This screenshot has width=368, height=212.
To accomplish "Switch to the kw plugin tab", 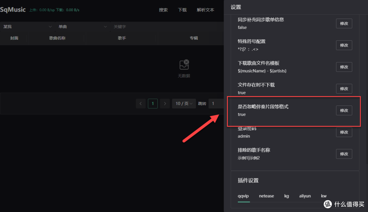I will point(324,196).
